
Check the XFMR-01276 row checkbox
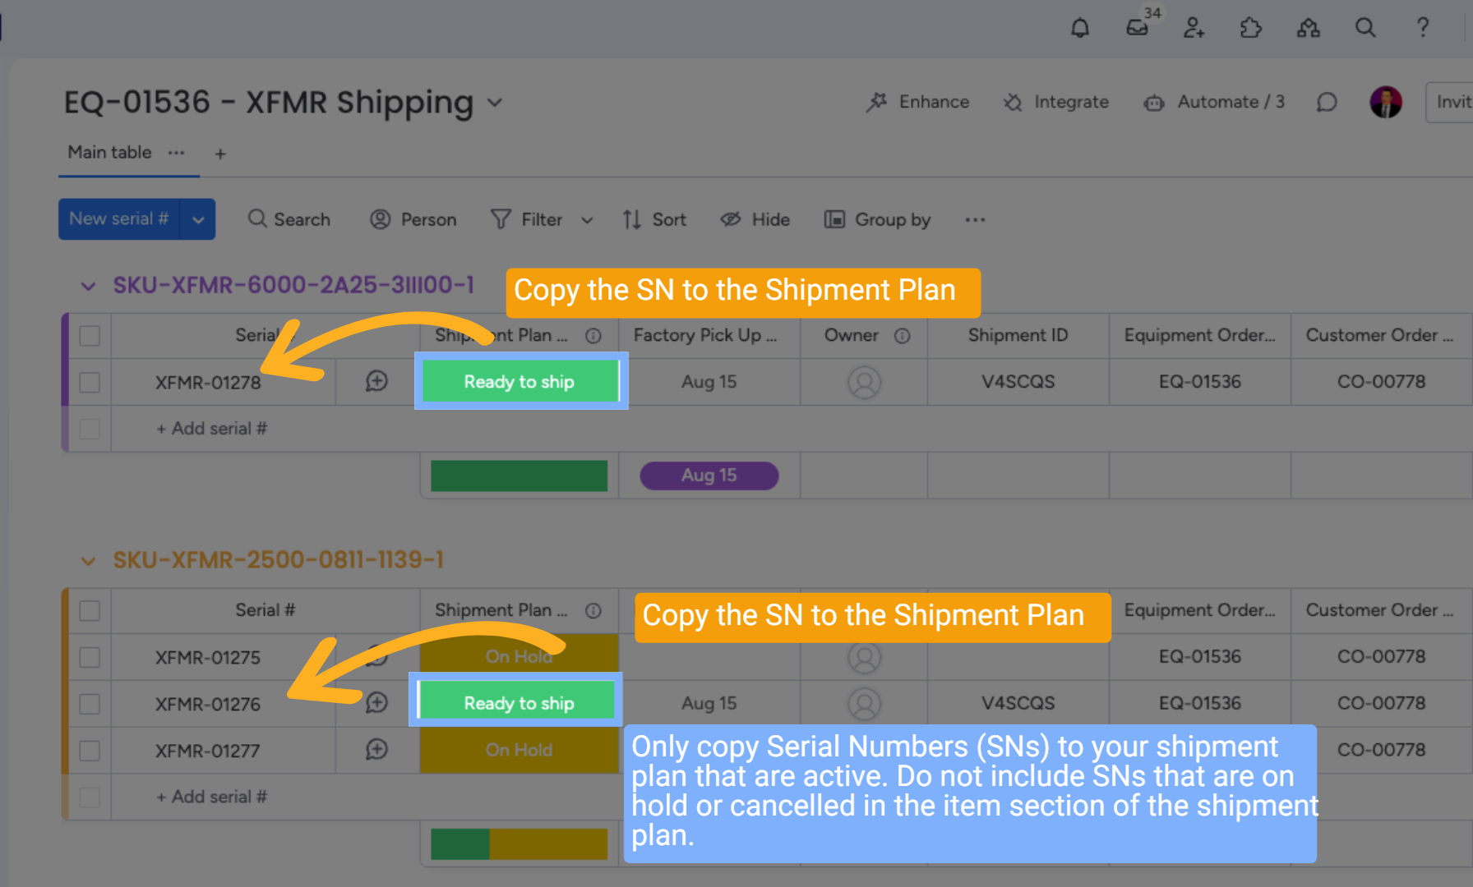click(x=90, y=705)
